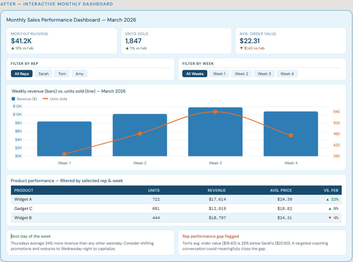Image resolution: width=353 pixels, height=262 pixels.
Task: Click the Week 3 peak data point
Action: [x=215, y=112]
